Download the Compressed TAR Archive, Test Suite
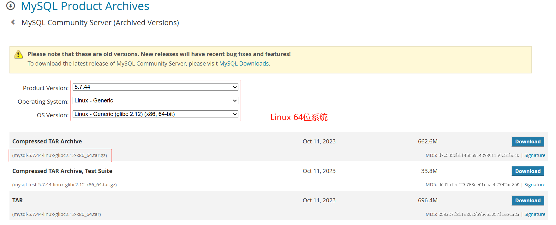This screenshot has height=225, width=556. [528, 171]
